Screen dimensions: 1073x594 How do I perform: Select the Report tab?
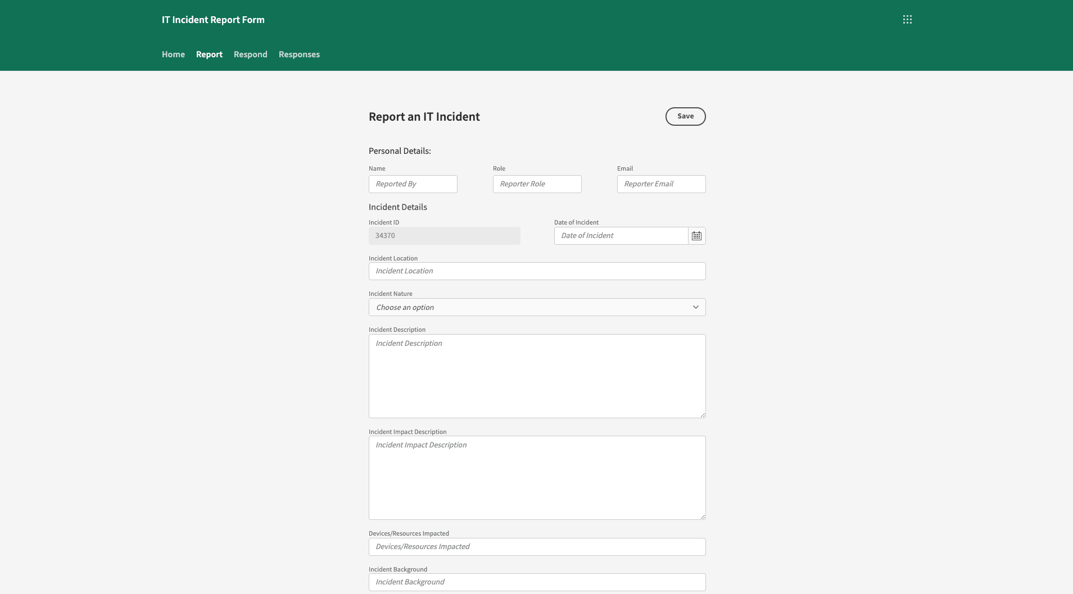pyautogui.click(x=209, y=54)
